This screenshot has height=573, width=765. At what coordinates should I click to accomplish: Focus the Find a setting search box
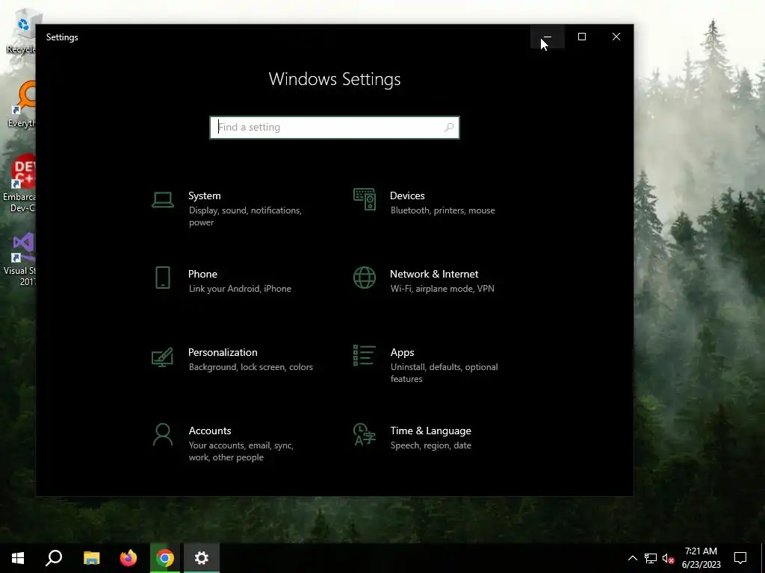point(335,127)
